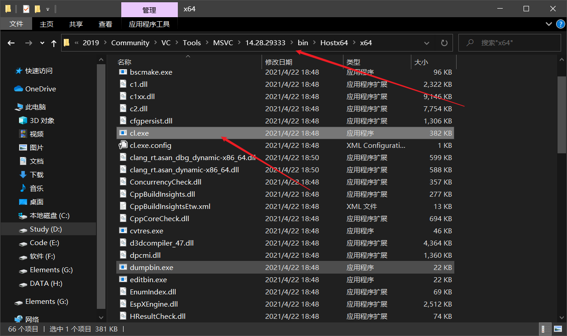Select 快速访问 in the navigation pane

39,71
